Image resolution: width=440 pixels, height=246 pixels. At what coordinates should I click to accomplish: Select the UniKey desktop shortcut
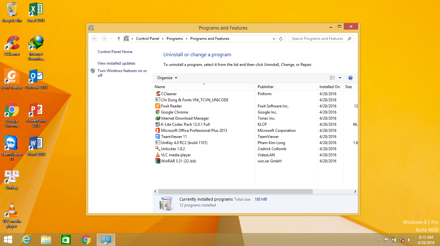point(12,179)
